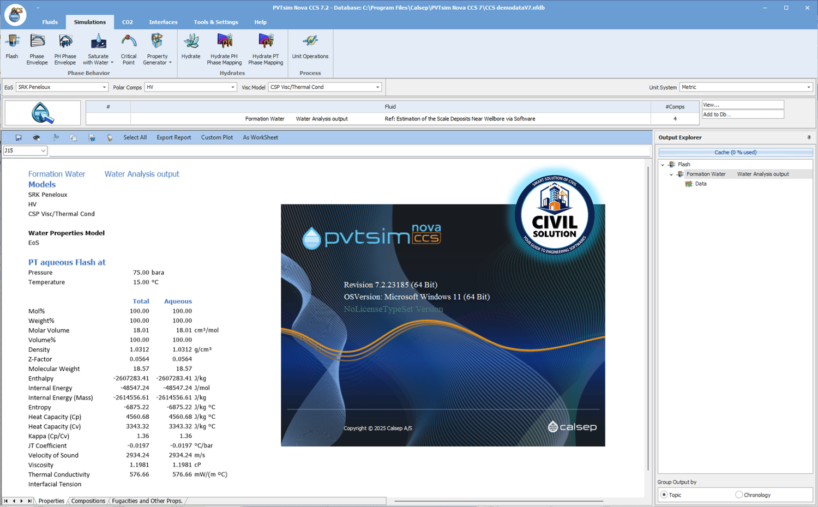Image resolution: width=818 pixels, height=507 pixels.
Task: Open the Tools & Settings tab
Action: tap(216, 22)
